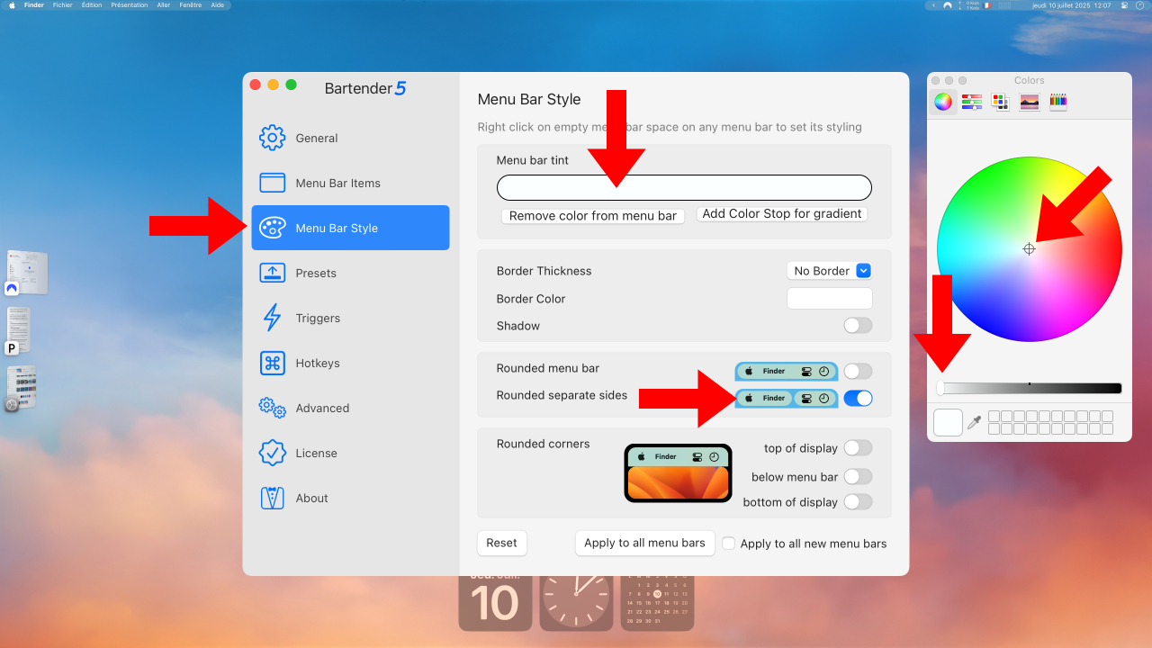Open Menu Bar Items in sidebar

click(x=350, y=183)
